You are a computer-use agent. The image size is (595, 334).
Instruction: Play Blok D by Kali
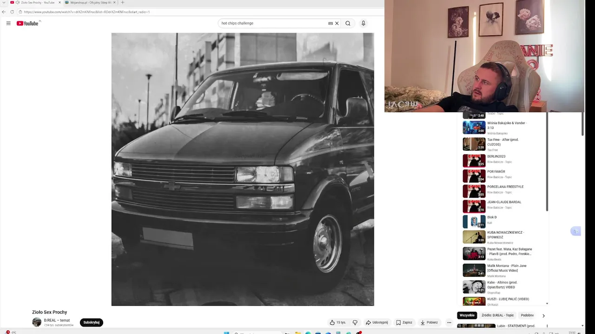(504, 222)
